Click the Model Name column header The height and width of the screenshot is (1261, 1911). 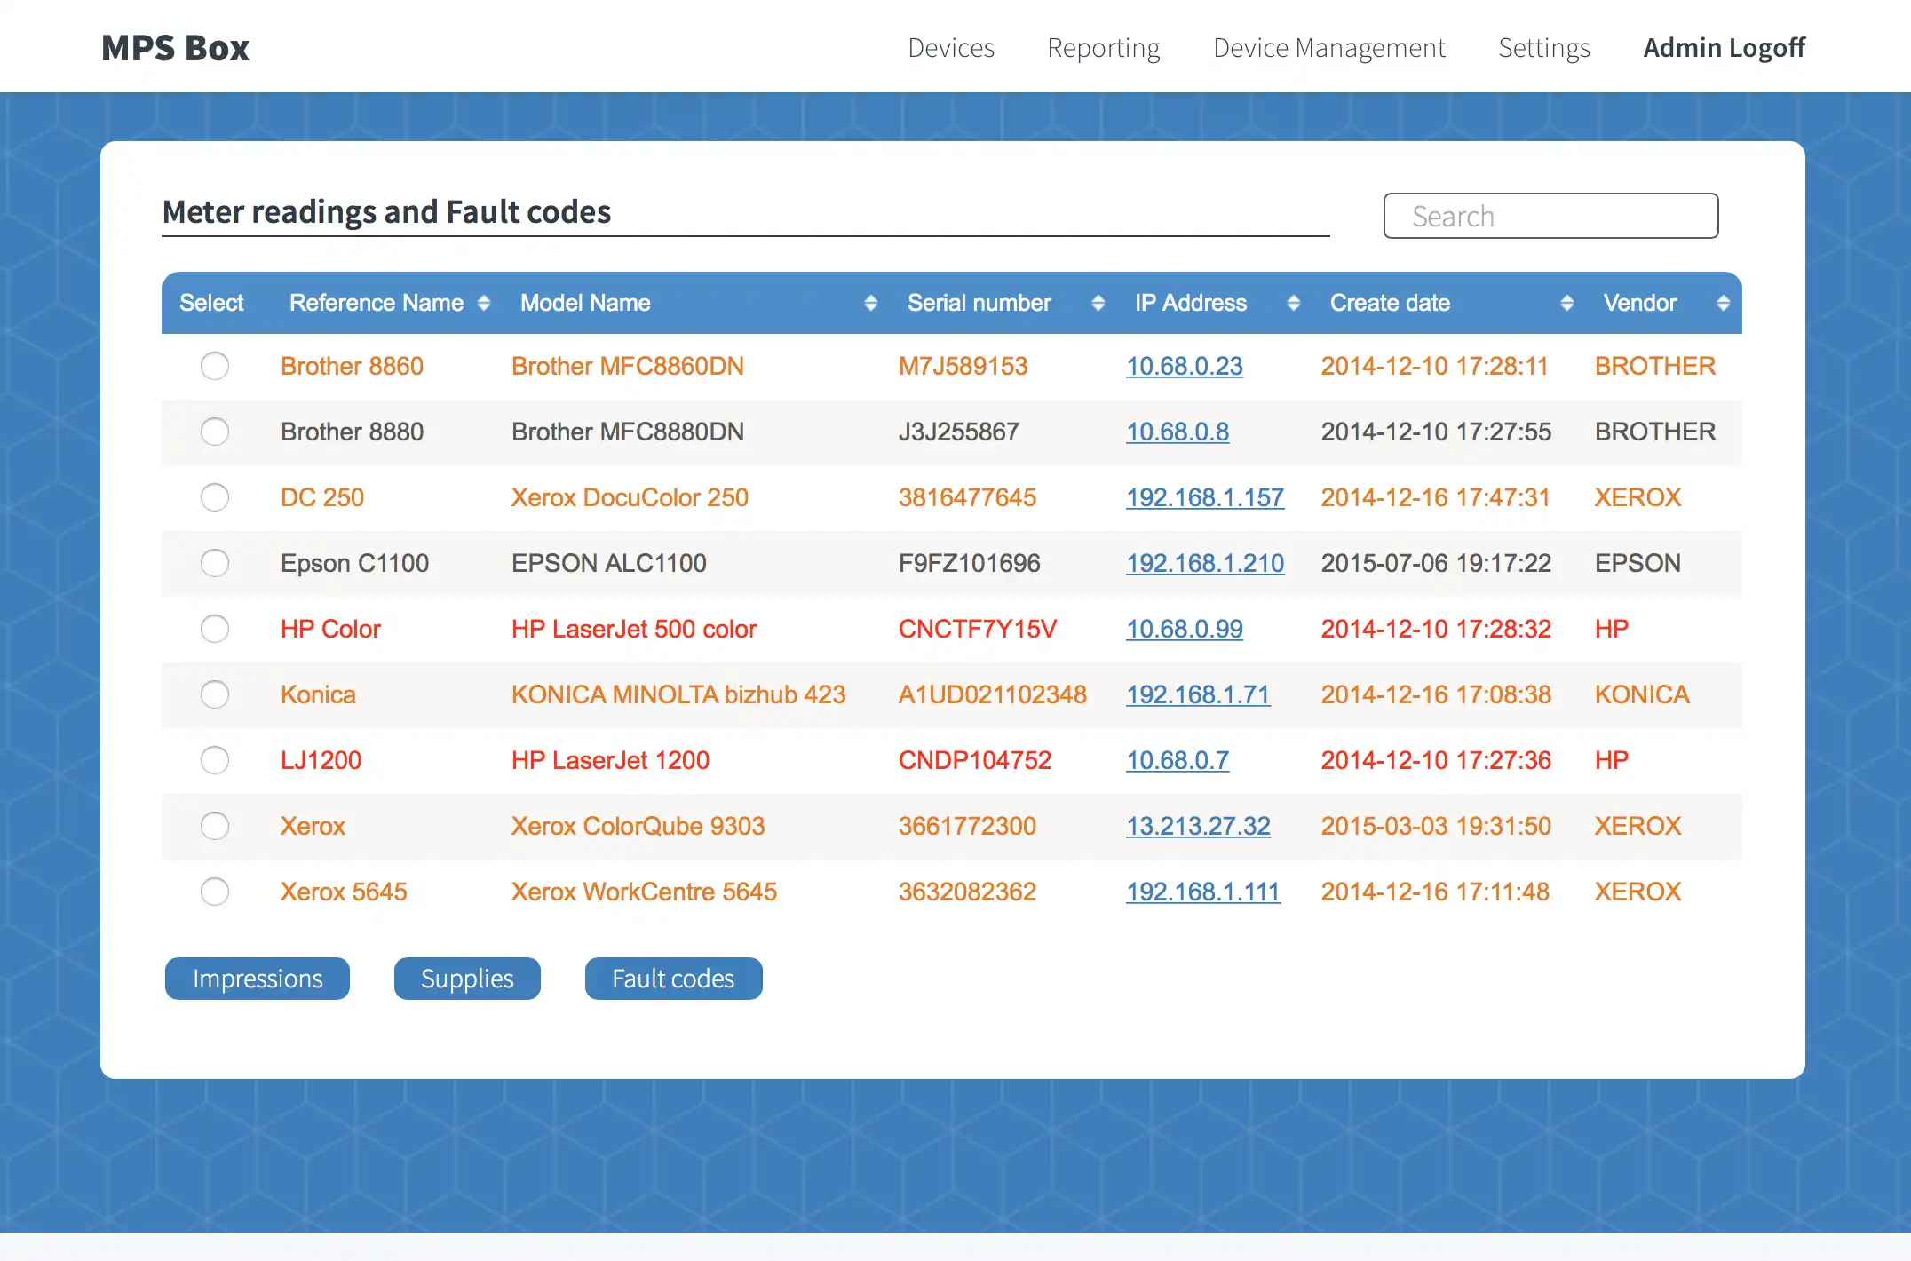point(585,304)
